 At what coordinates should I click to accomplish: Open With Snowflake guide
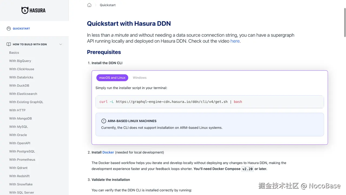pyautogui.click(x=21, y=184)
